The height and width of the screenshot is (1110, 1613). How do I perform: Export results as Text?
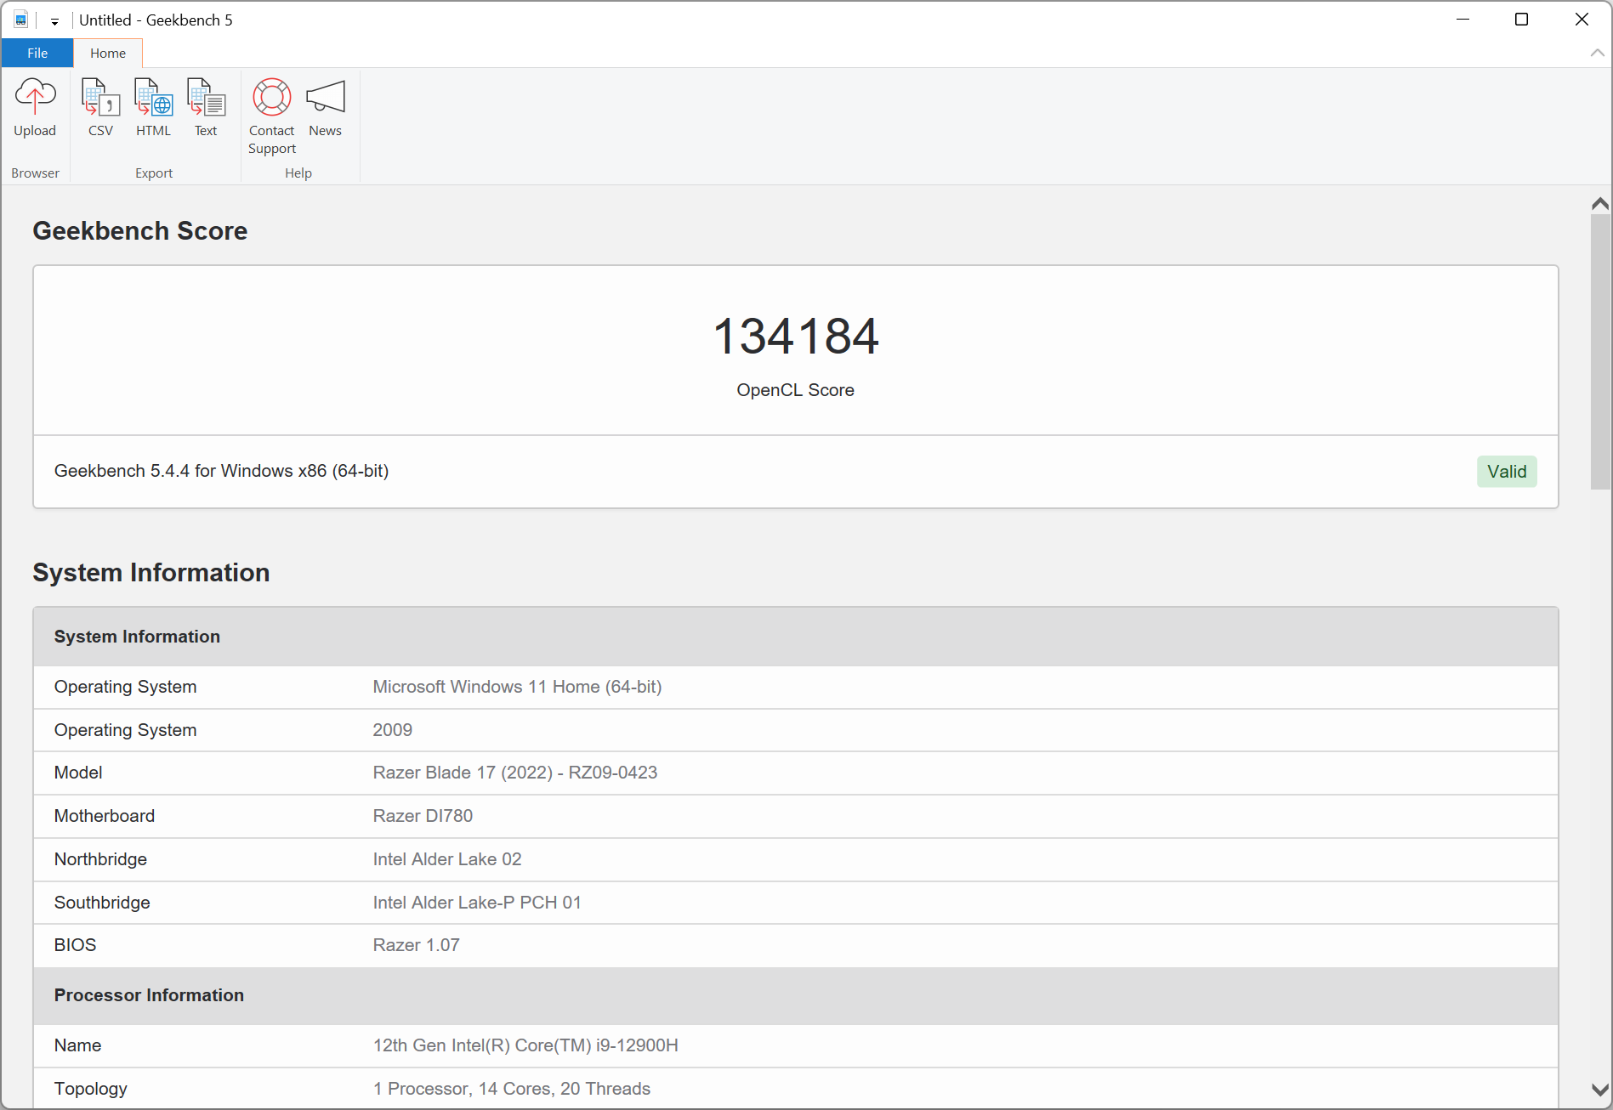pos(206,108)
